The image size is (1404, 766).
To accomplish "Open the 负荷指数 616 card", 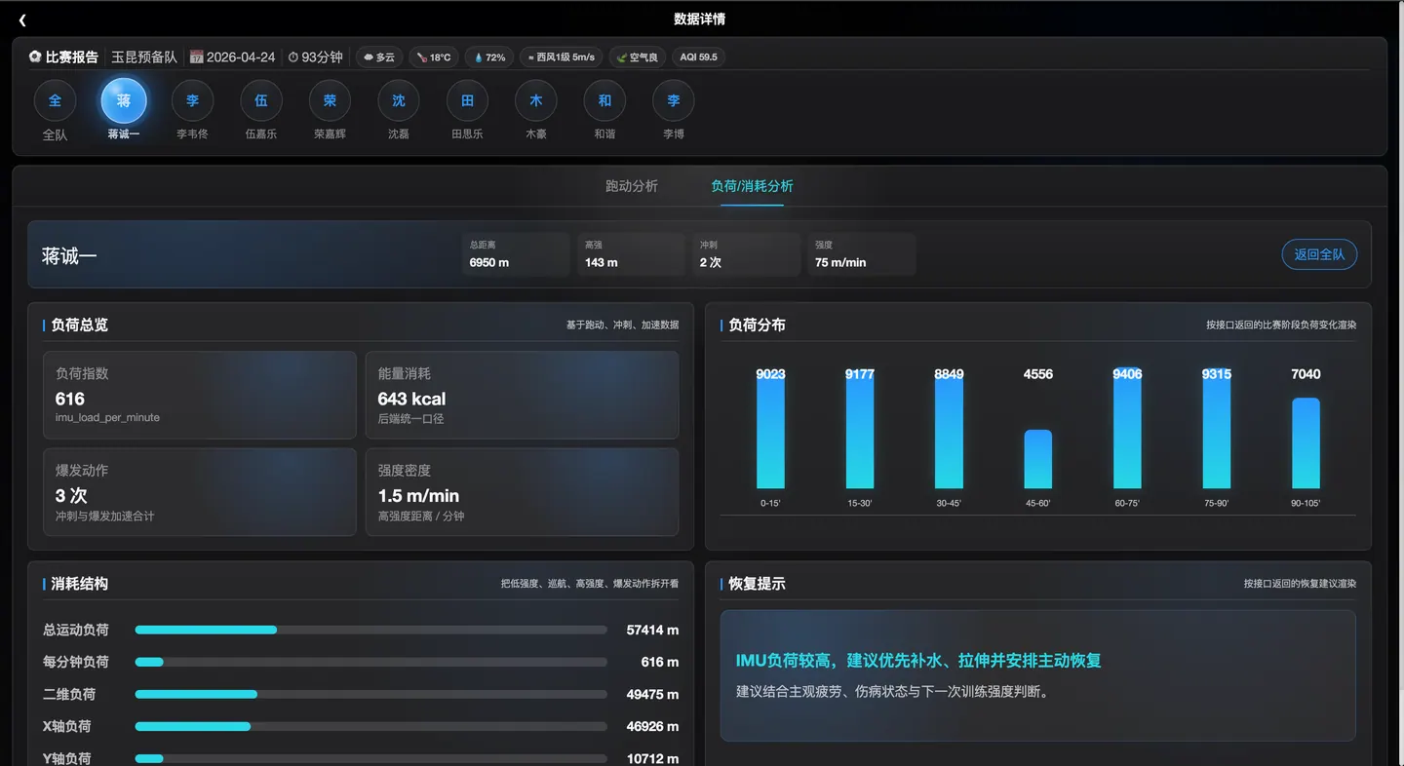I will click(x=200, y=396).
